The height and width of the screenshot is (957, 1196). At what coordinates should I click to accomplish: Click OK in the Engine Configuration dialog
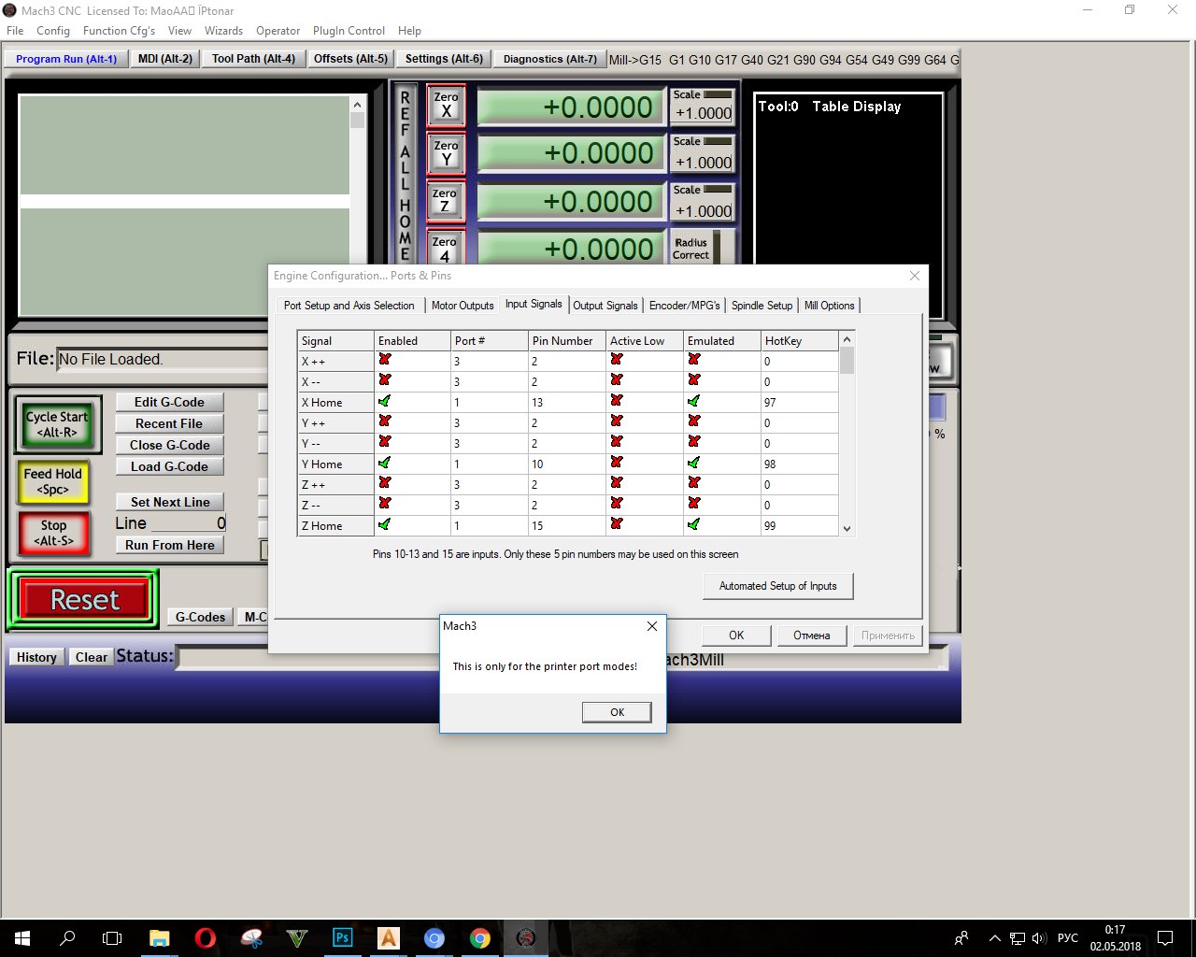pos(736,636)
